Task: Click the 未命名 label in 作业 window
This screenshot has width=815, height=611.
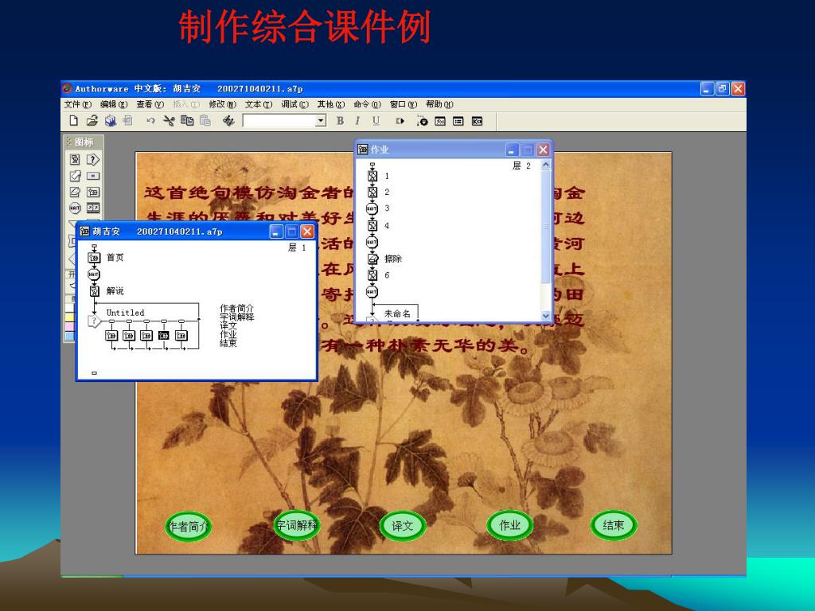Action: pos(397,313)
